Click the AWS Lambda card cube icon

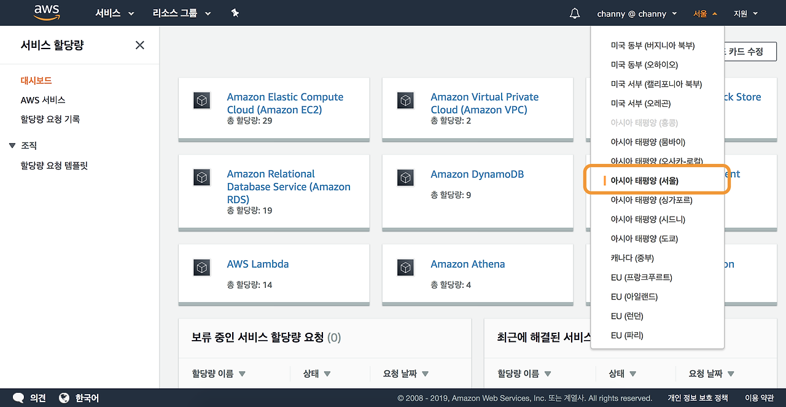pyautogui.click(x=202, y=267)
